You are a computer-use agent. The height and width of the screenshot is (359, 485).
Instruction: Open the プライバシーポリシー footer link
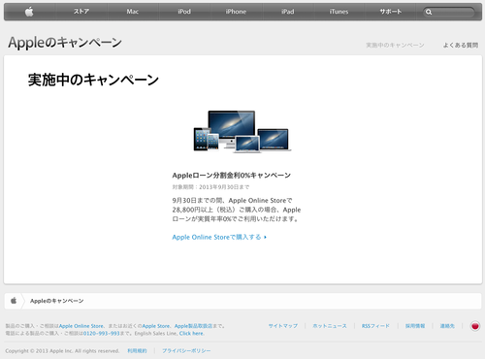186,350
